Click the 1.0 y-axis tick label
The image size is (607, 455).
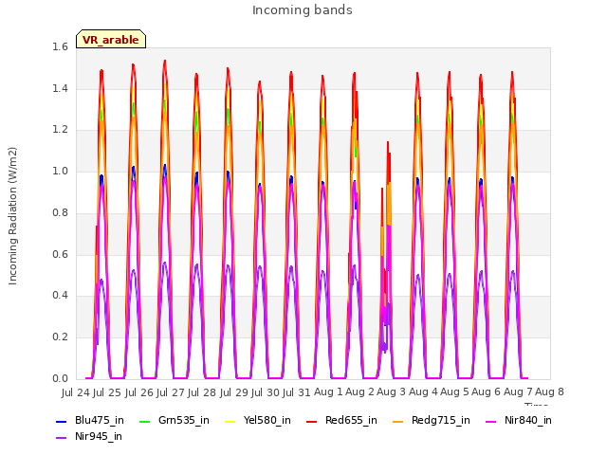click(60, 171)
